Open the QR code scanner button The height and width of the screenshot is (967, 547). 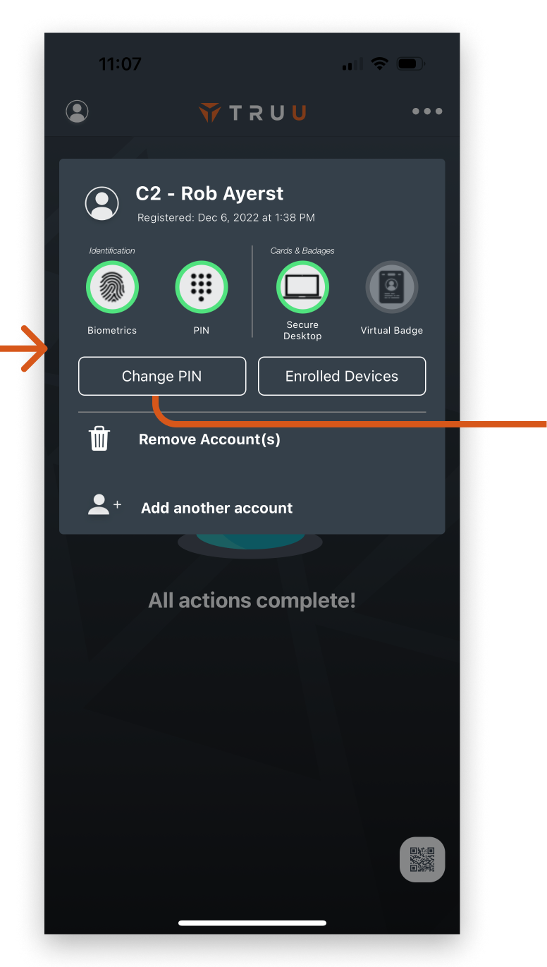[422, 859]
